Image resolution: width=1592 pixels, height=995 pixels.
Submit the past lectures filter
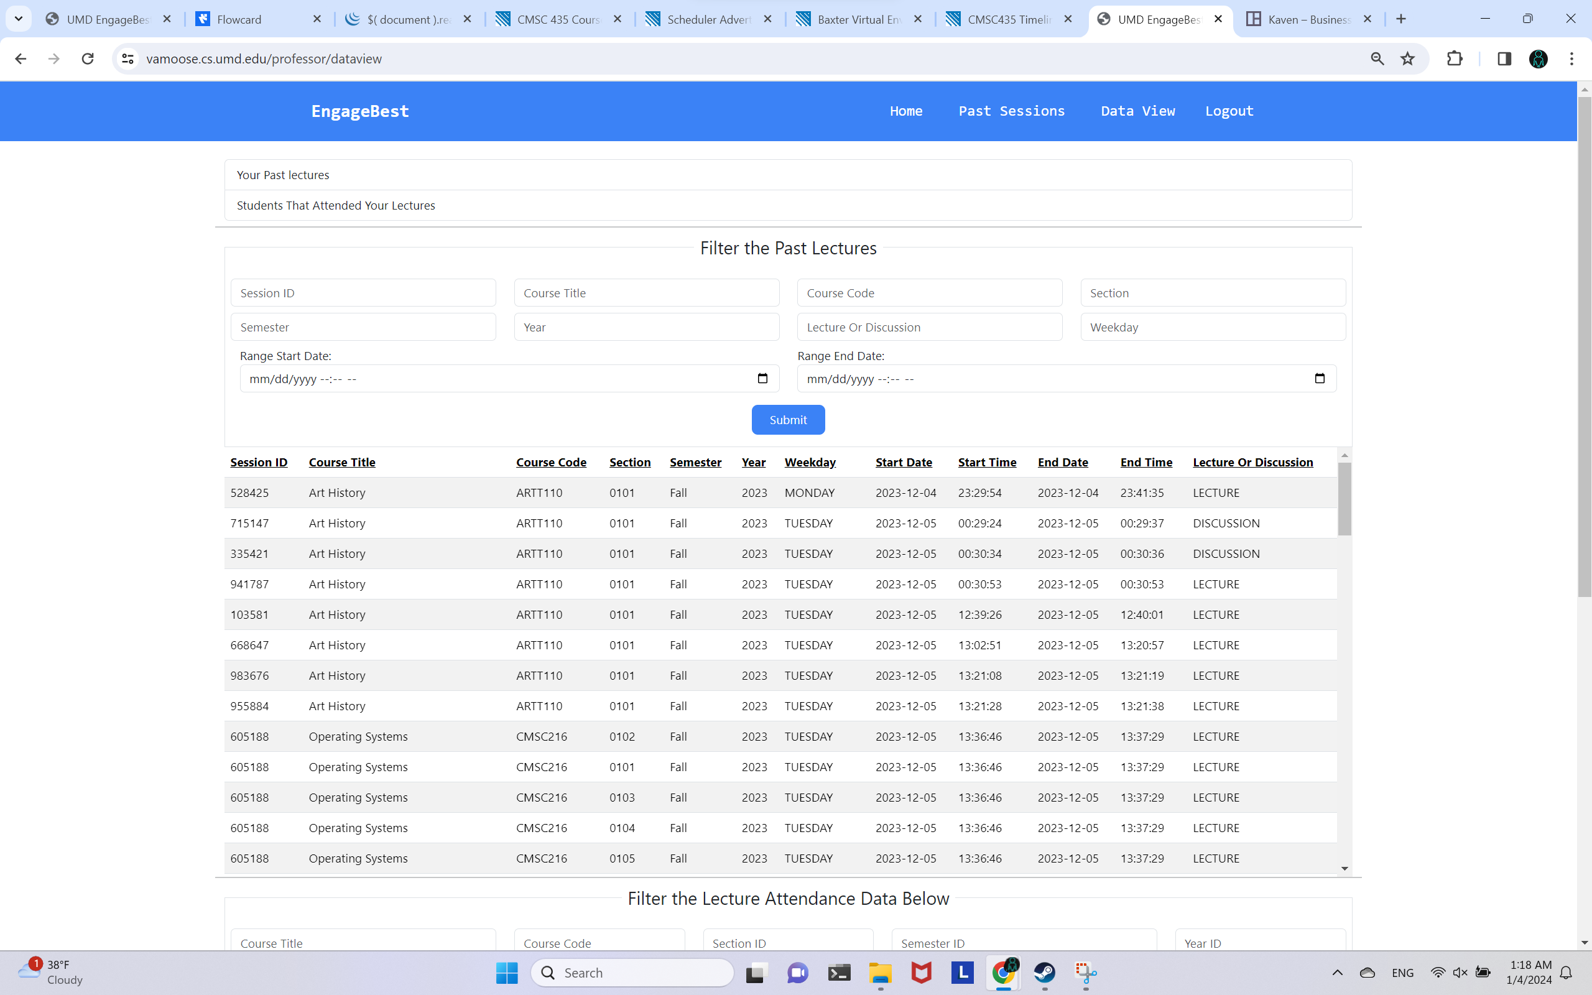pyautogui.click(x=788, y=420)
